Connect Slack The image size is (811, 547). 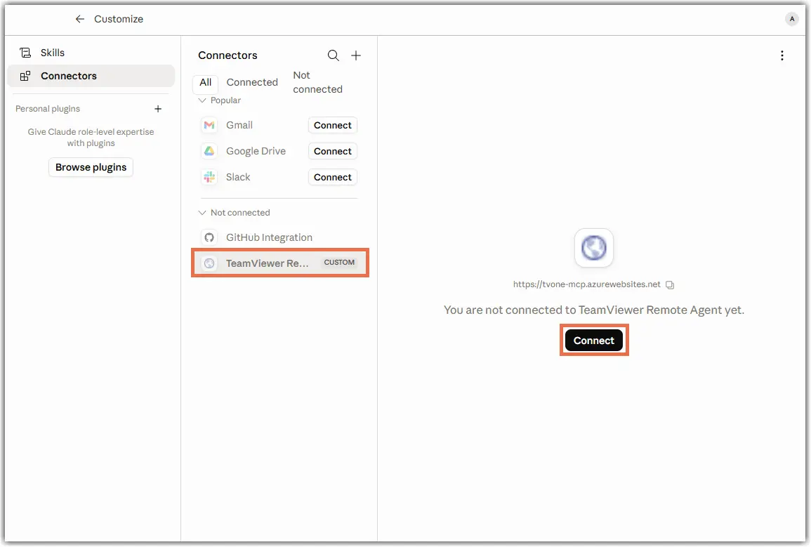(x=333, y=177)
